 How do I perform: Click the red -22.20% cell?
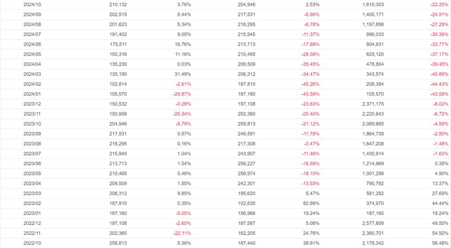(439, 4)
